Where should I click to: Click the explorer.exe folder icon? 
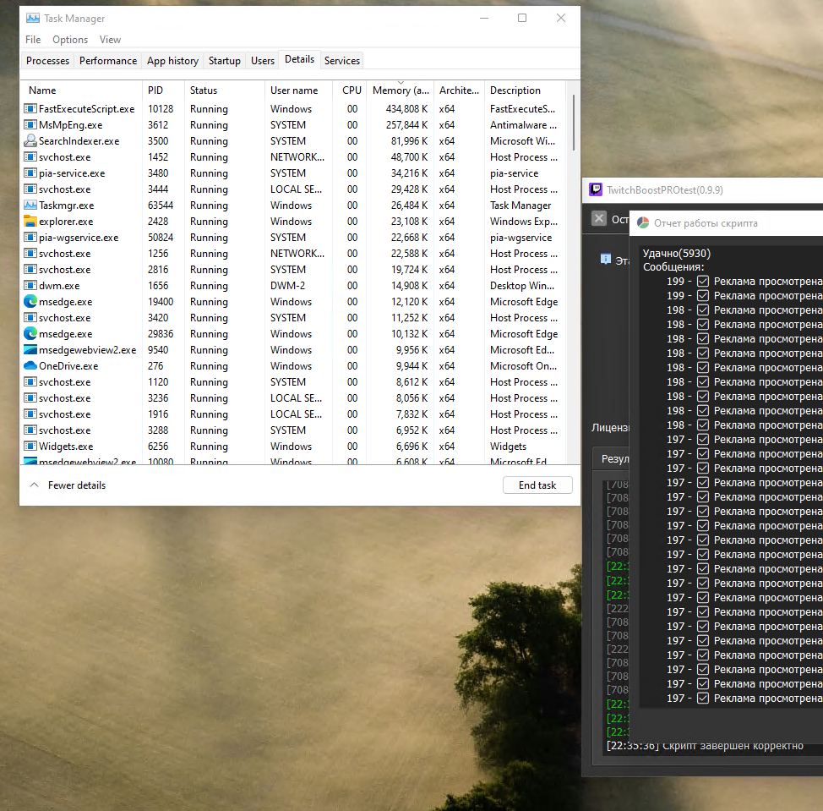click(x=30, y=222)
